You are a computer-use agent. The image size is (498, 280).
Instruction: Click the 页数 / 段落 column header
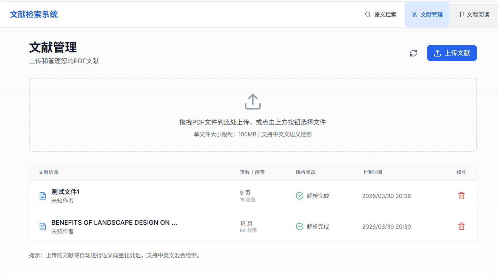click(252, 172)
